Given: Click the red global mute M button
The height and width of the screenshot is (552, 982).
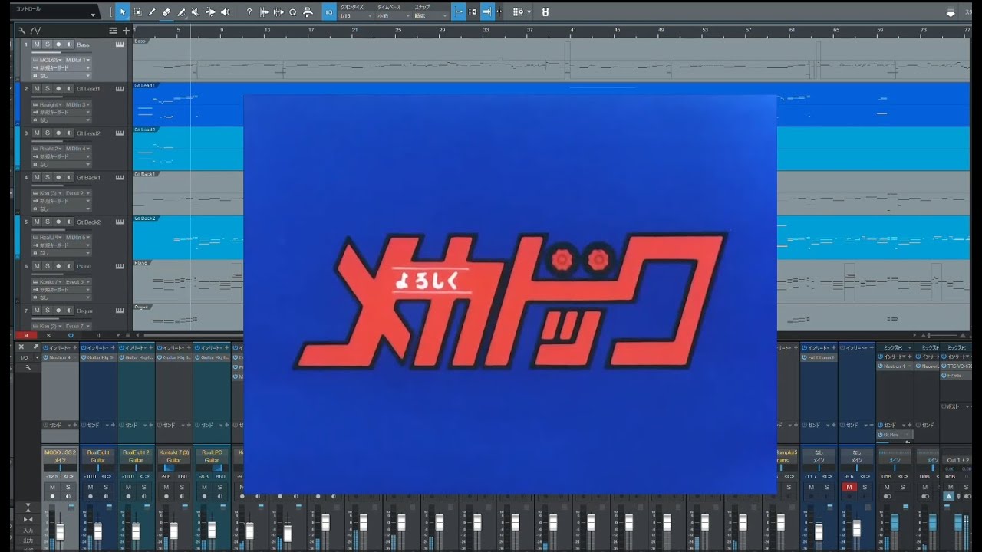Looking at the screenshot, I should click(x=25, y=335).
